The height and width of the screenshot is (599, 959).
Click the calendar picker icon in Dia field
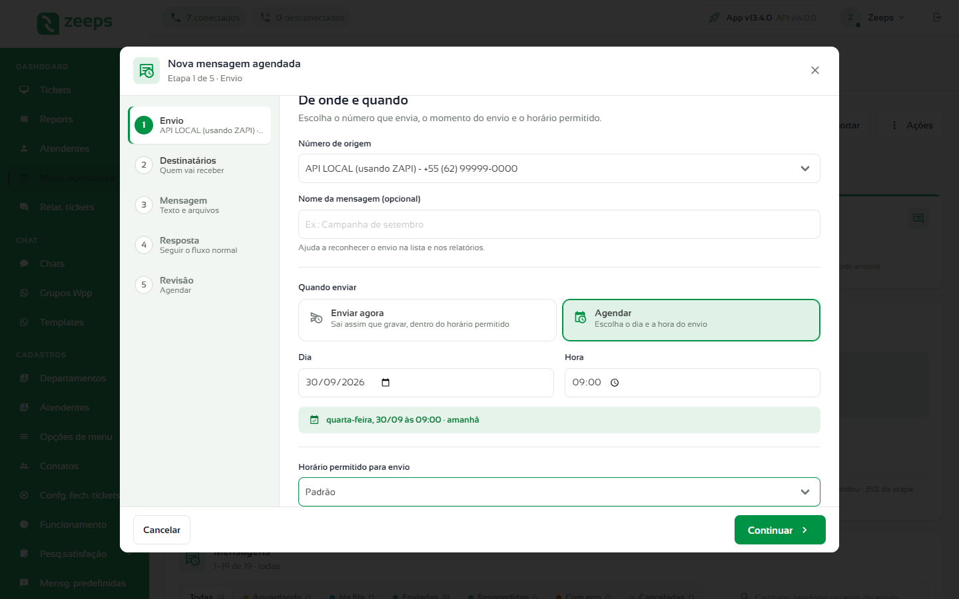coord(386,383)
